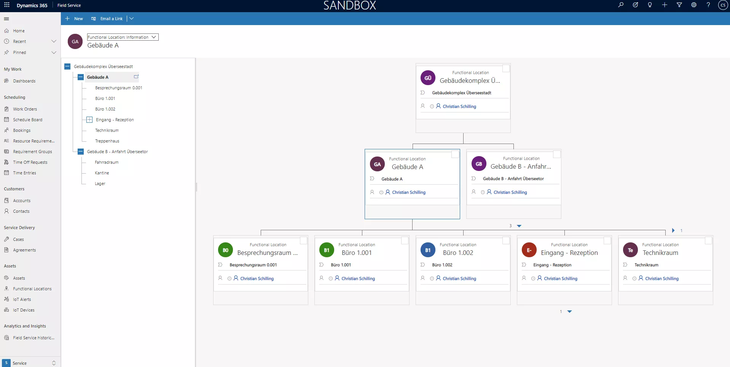Toggle the hamburger navigation menu
Image resolution: width=730 pixels, height=367 pixels.
point(6,19)
